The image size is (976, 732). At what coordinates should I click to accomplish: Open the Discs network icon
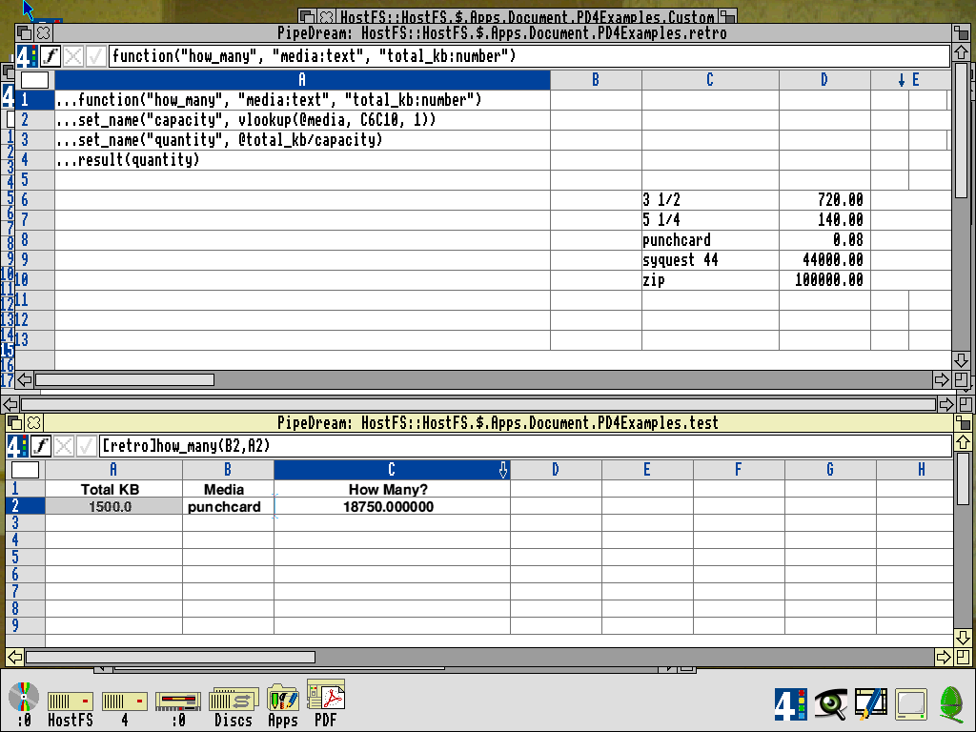point(234,708)
